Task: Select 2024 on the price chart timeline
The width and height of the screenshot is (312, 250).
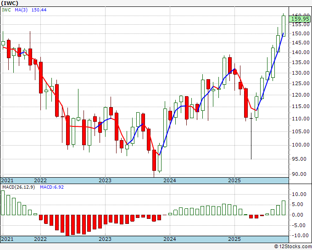Action: 170,180
